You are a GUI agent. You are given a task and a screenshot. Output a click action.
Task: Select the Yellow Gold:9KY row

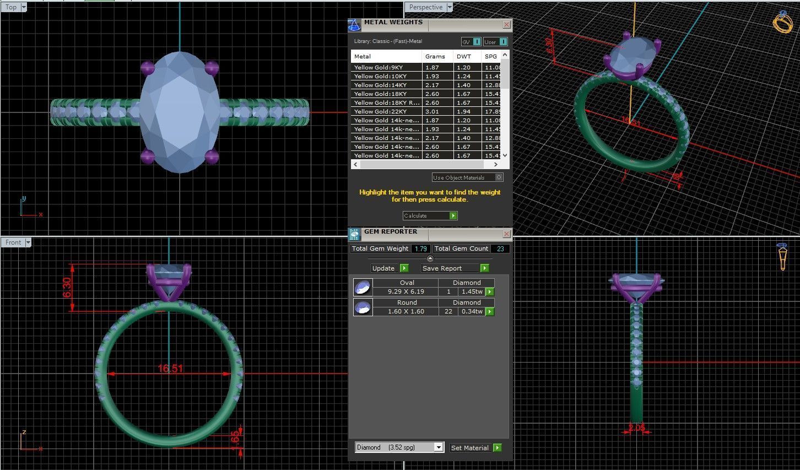tap(426, 67)
